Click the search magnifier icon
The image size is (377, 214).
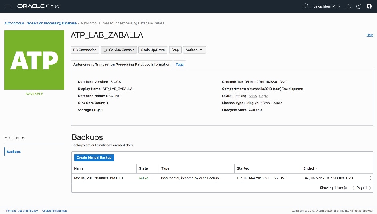tap(306, 6)
